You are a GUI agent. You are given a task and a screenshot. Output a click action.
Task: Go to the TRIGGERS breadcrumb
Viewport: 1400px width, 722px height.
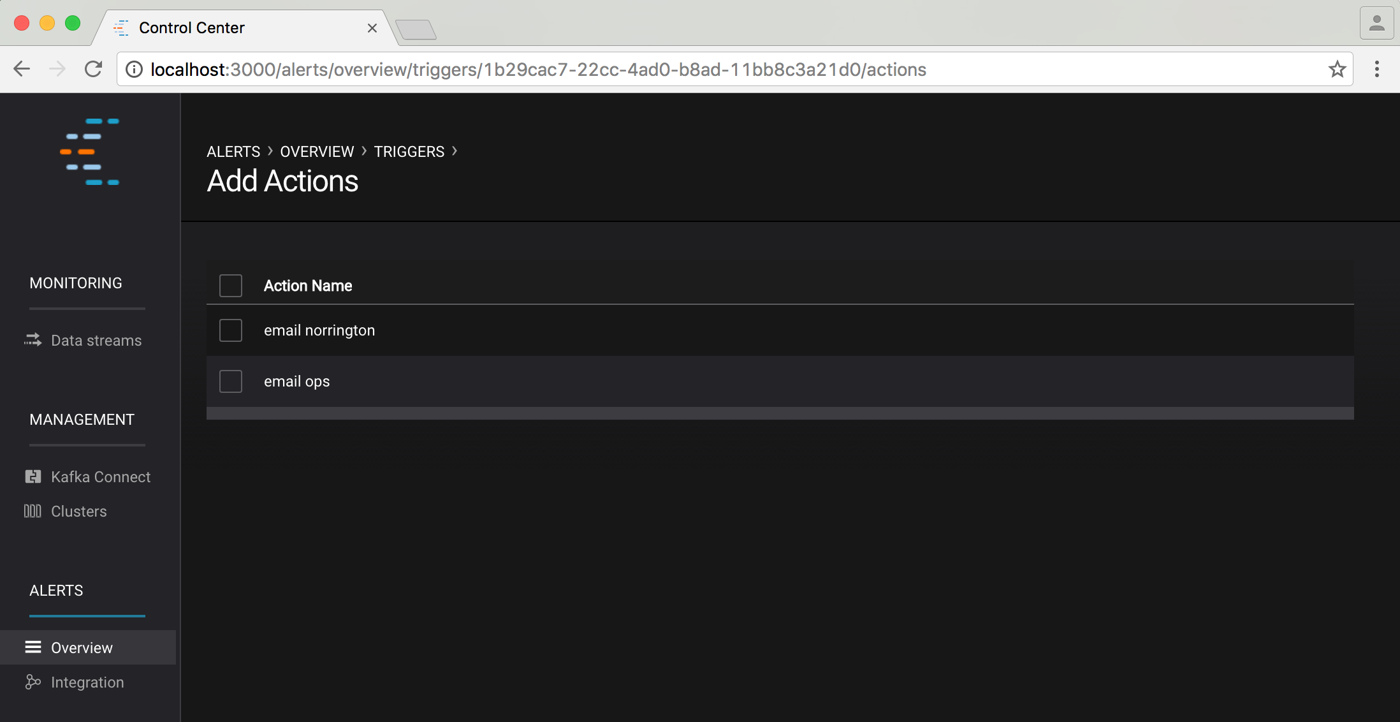tap(409, 152)
